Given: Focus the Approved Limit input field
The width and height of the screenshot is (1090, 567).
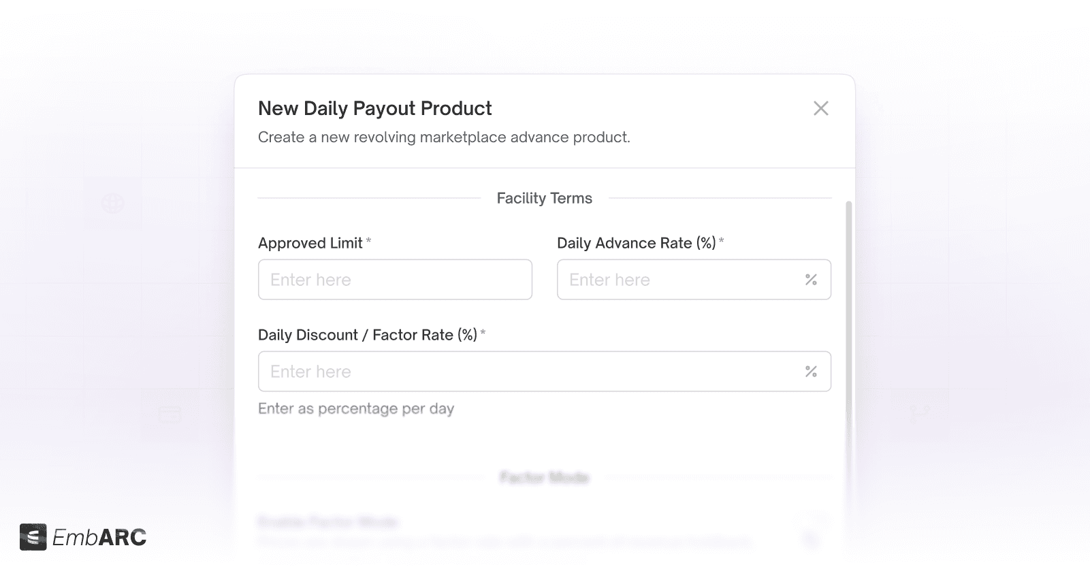Looking at the screenshot, I should click(x=395, y=279).
